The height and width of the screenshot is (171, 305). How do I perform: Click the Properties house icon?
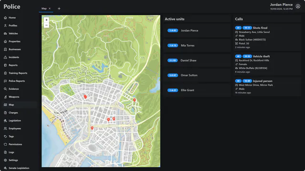pos(5,41)
